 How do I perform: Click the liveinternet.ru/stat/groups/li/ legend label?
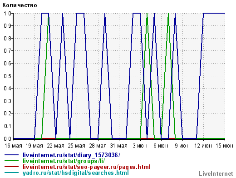pyautogui.click(x=64, y=161)
